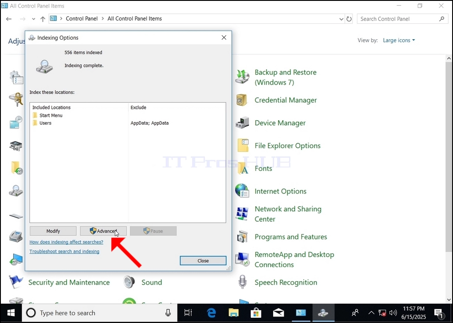Switch to Indexing Options taskbar button

[x=323, y=313]
